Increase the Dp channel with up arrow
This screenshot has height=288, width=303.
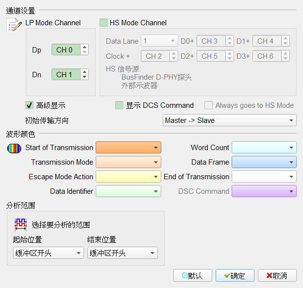pos(84,47)
